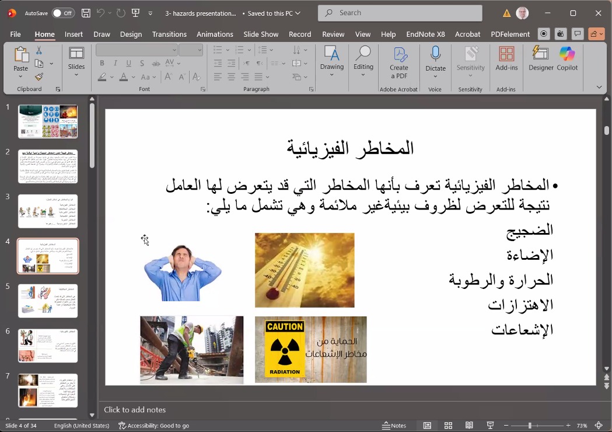Open the Designer pane
Screen dimensions: 612x432
(x=541, y=58)
